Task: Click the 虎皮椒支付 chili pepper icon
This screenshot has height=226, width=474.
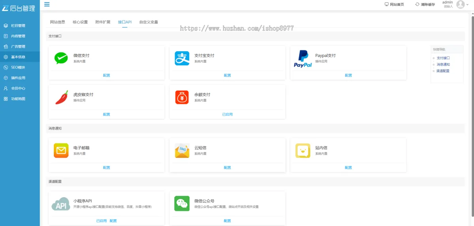Action: tap(61, 97)
